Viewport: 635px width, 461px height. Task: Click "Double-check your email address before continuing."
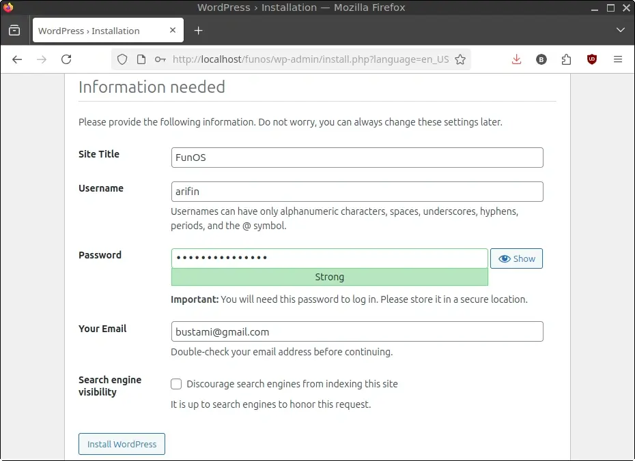(281, 352)
